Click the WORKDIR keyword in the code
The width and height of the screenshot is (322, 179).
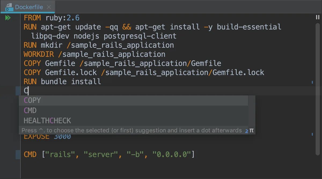(40, 54)
